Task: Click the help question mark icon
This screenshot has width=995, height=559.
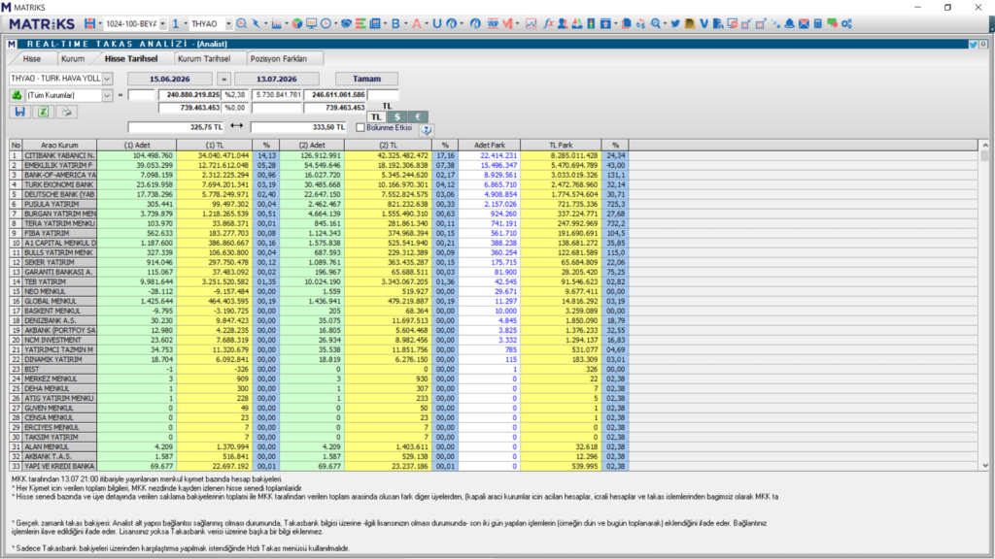Action: [427, 130]
